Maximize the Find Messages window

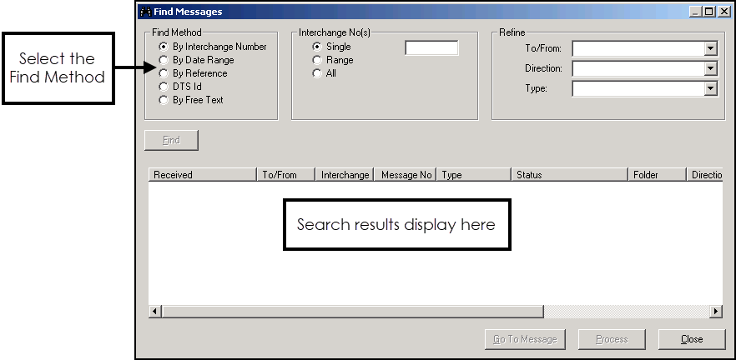click(x=709, y=12)
